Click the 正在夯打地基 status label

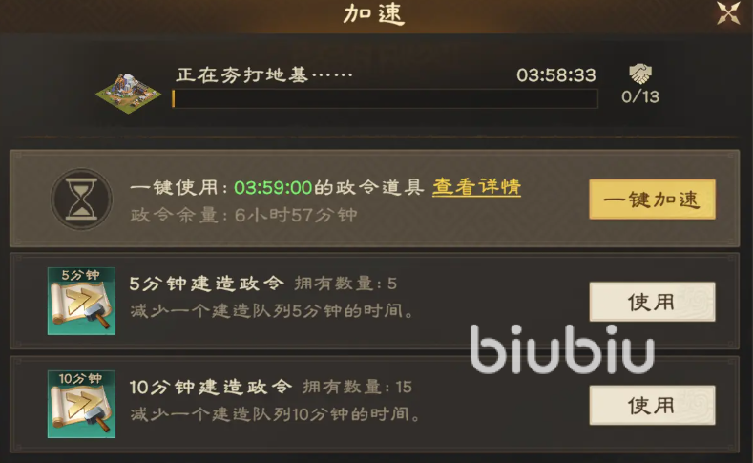tap(264, 74)
